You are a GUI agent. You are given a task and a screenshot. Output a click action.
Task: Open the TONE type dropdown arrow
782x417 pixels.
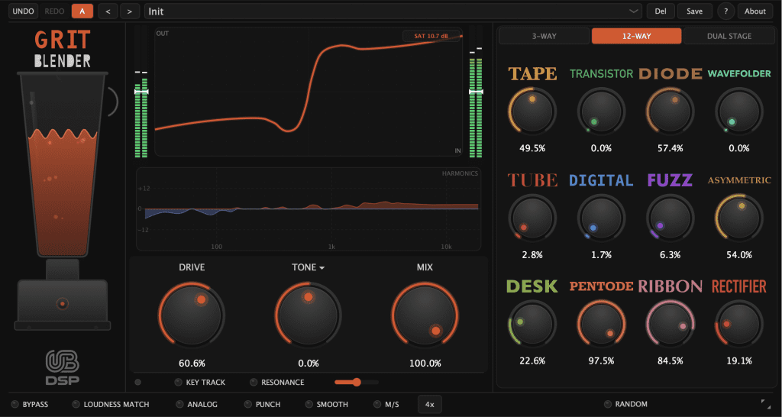point(322,268)
